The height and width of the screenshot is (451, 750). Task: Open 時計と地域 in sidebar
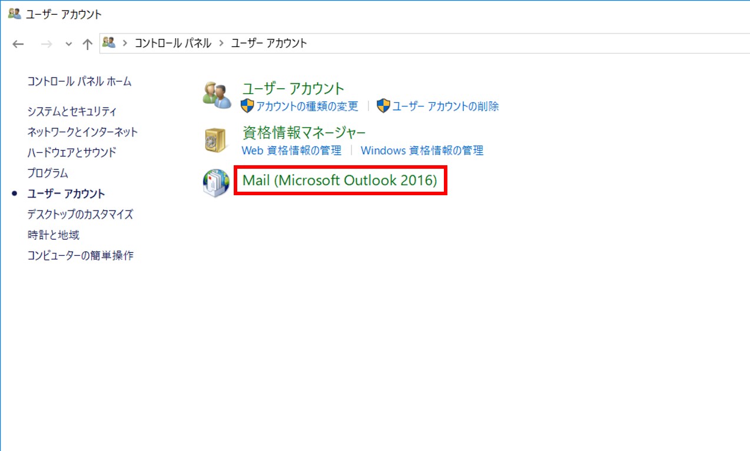pyautogui.click(x=53, y=235)
